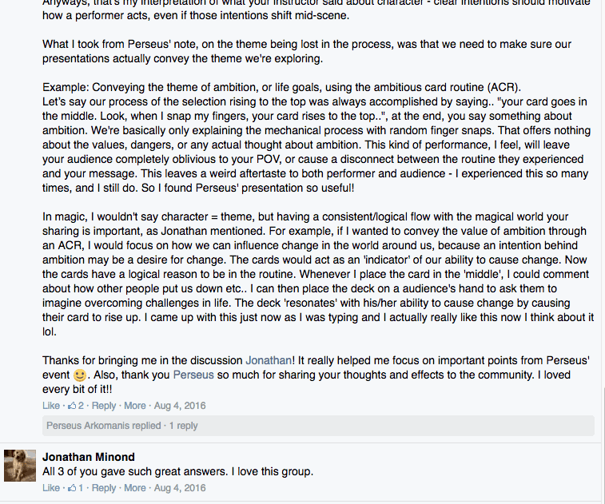Click thumbs-up icon showing 2 likes
The image size is (605, 504).
[x=72, y=405]
